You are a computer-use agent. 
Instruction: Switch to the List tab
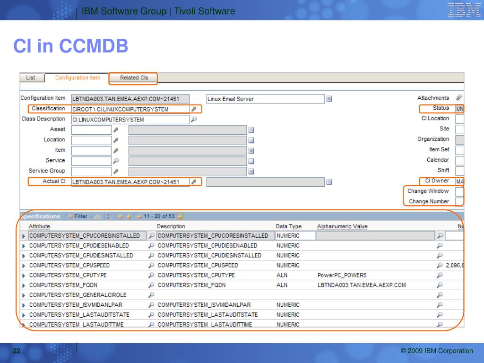[x=31, y=78]
